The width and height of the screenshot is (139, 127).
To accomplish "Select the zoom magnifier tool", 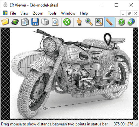I will click(x=89, y=22).
